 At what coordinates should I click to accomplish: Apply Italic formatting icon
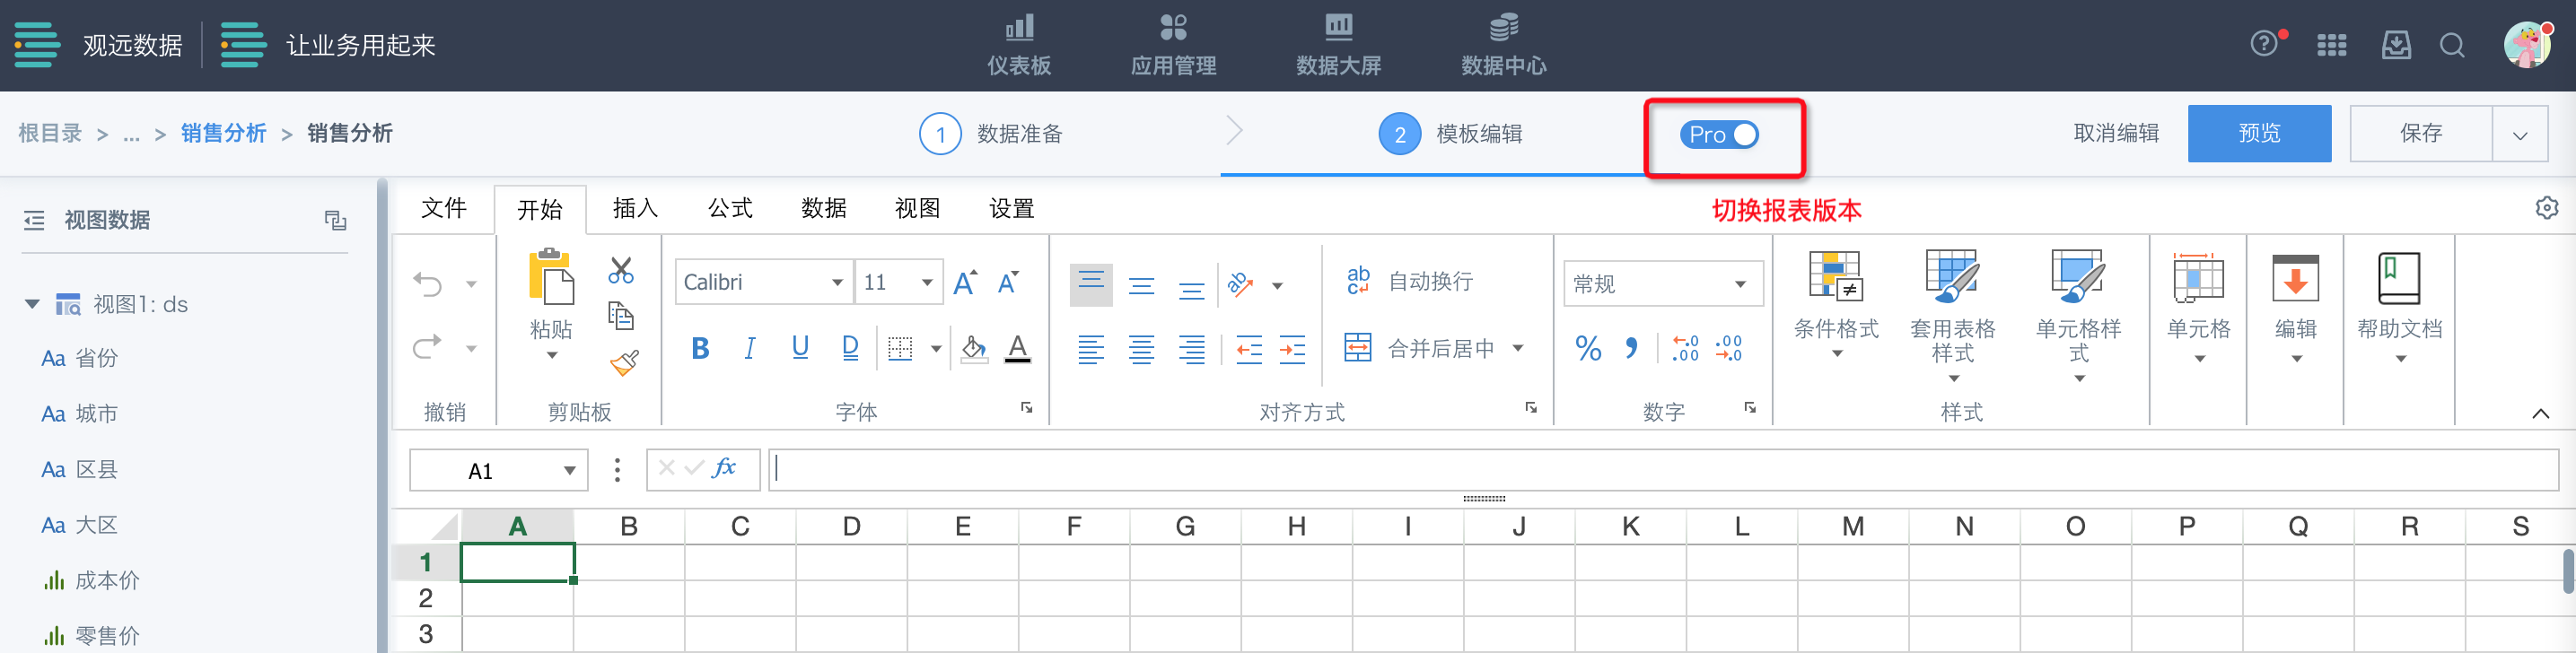click(x=749, y=348)
